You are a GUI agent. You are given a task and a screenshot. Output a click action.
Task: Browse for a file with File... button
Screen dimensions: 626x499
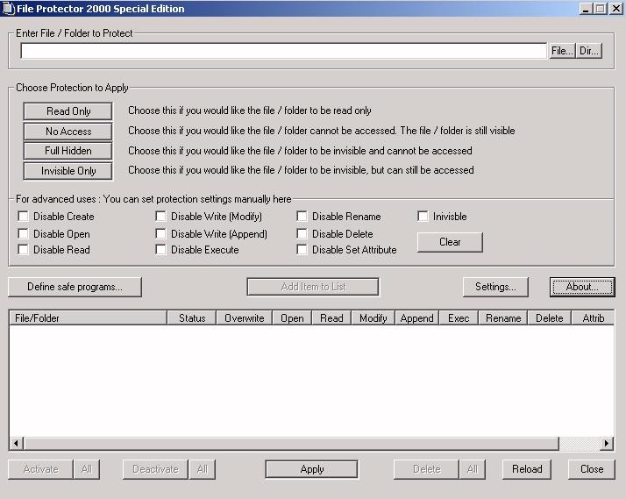562,51
